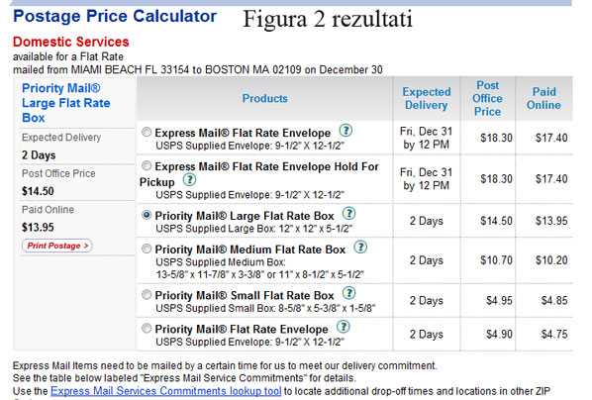Select Express Mail Flat Rate Envelope radio button
Screen dimensions: 592x400
147,133
